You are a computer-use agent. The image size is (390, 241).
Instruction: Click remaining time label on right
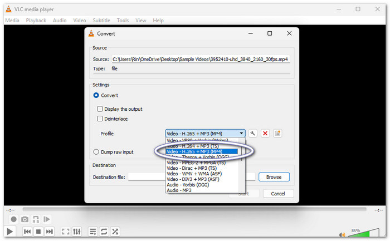pyautogui.click(x=379, y=210)
